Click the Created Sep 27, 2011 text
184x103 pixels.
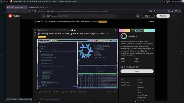click(x=132, y=67)
